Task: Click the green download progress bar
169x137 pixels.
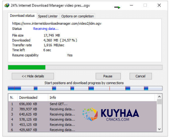Action: pyautogui.click(x=85, y=67)
